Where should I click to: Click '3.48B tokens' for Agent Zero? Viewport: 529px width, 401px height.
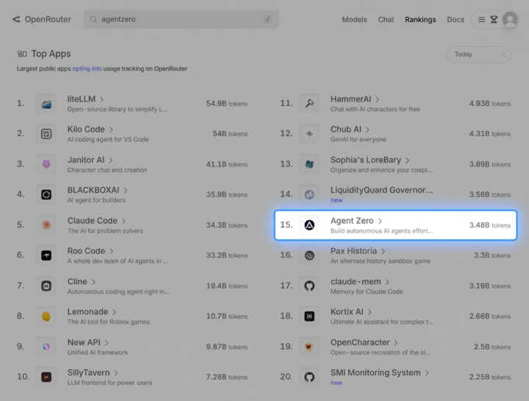490,225
